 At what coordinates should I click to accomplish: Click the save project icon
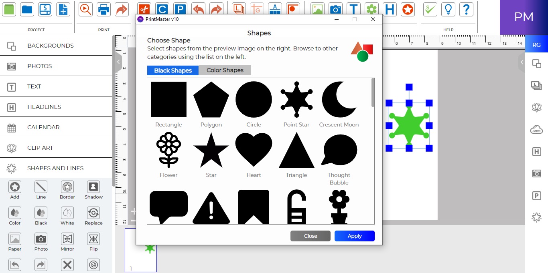point(45,9)
